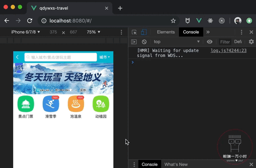
Task: Toggle the device toolbar
Action: pos(144,32)
